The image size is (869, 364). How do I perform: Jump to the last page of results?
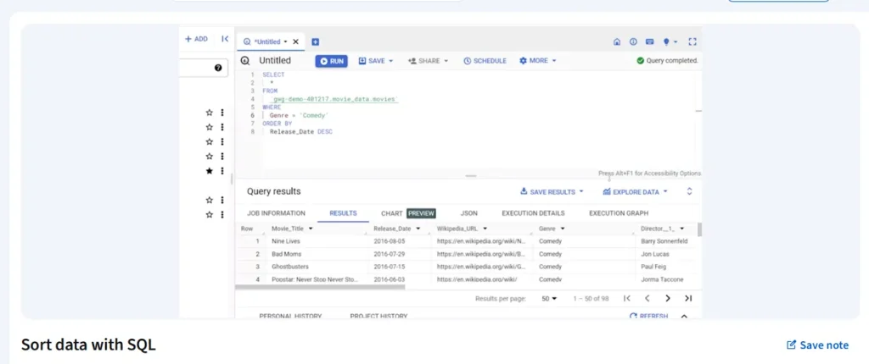pyautogui.click(x=688, y=298)
